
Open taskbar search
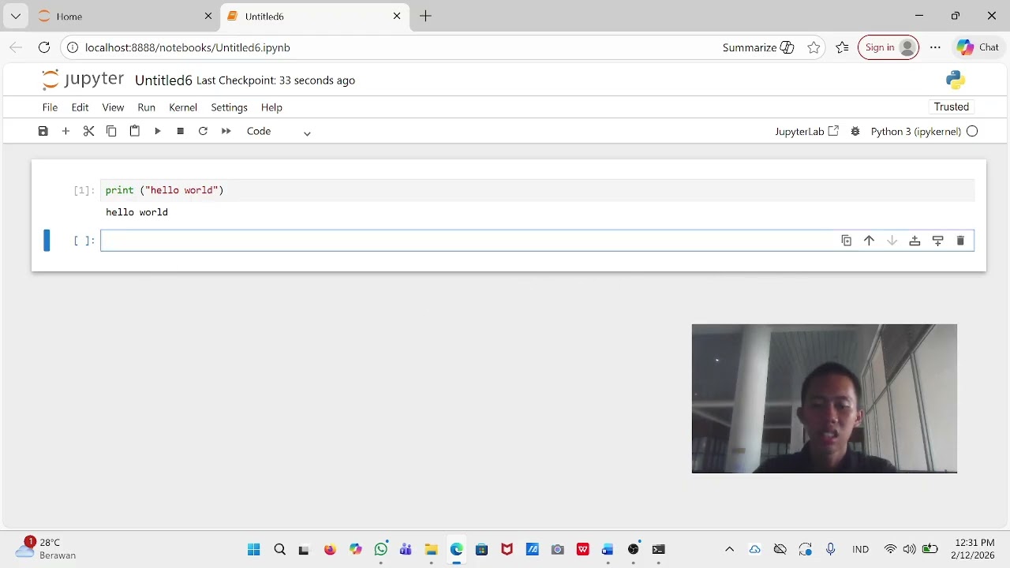279,549
